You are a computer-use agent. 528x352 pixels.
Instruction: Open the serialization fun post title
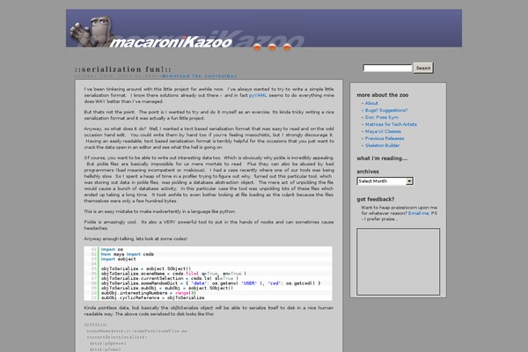[x=123, y=69]
